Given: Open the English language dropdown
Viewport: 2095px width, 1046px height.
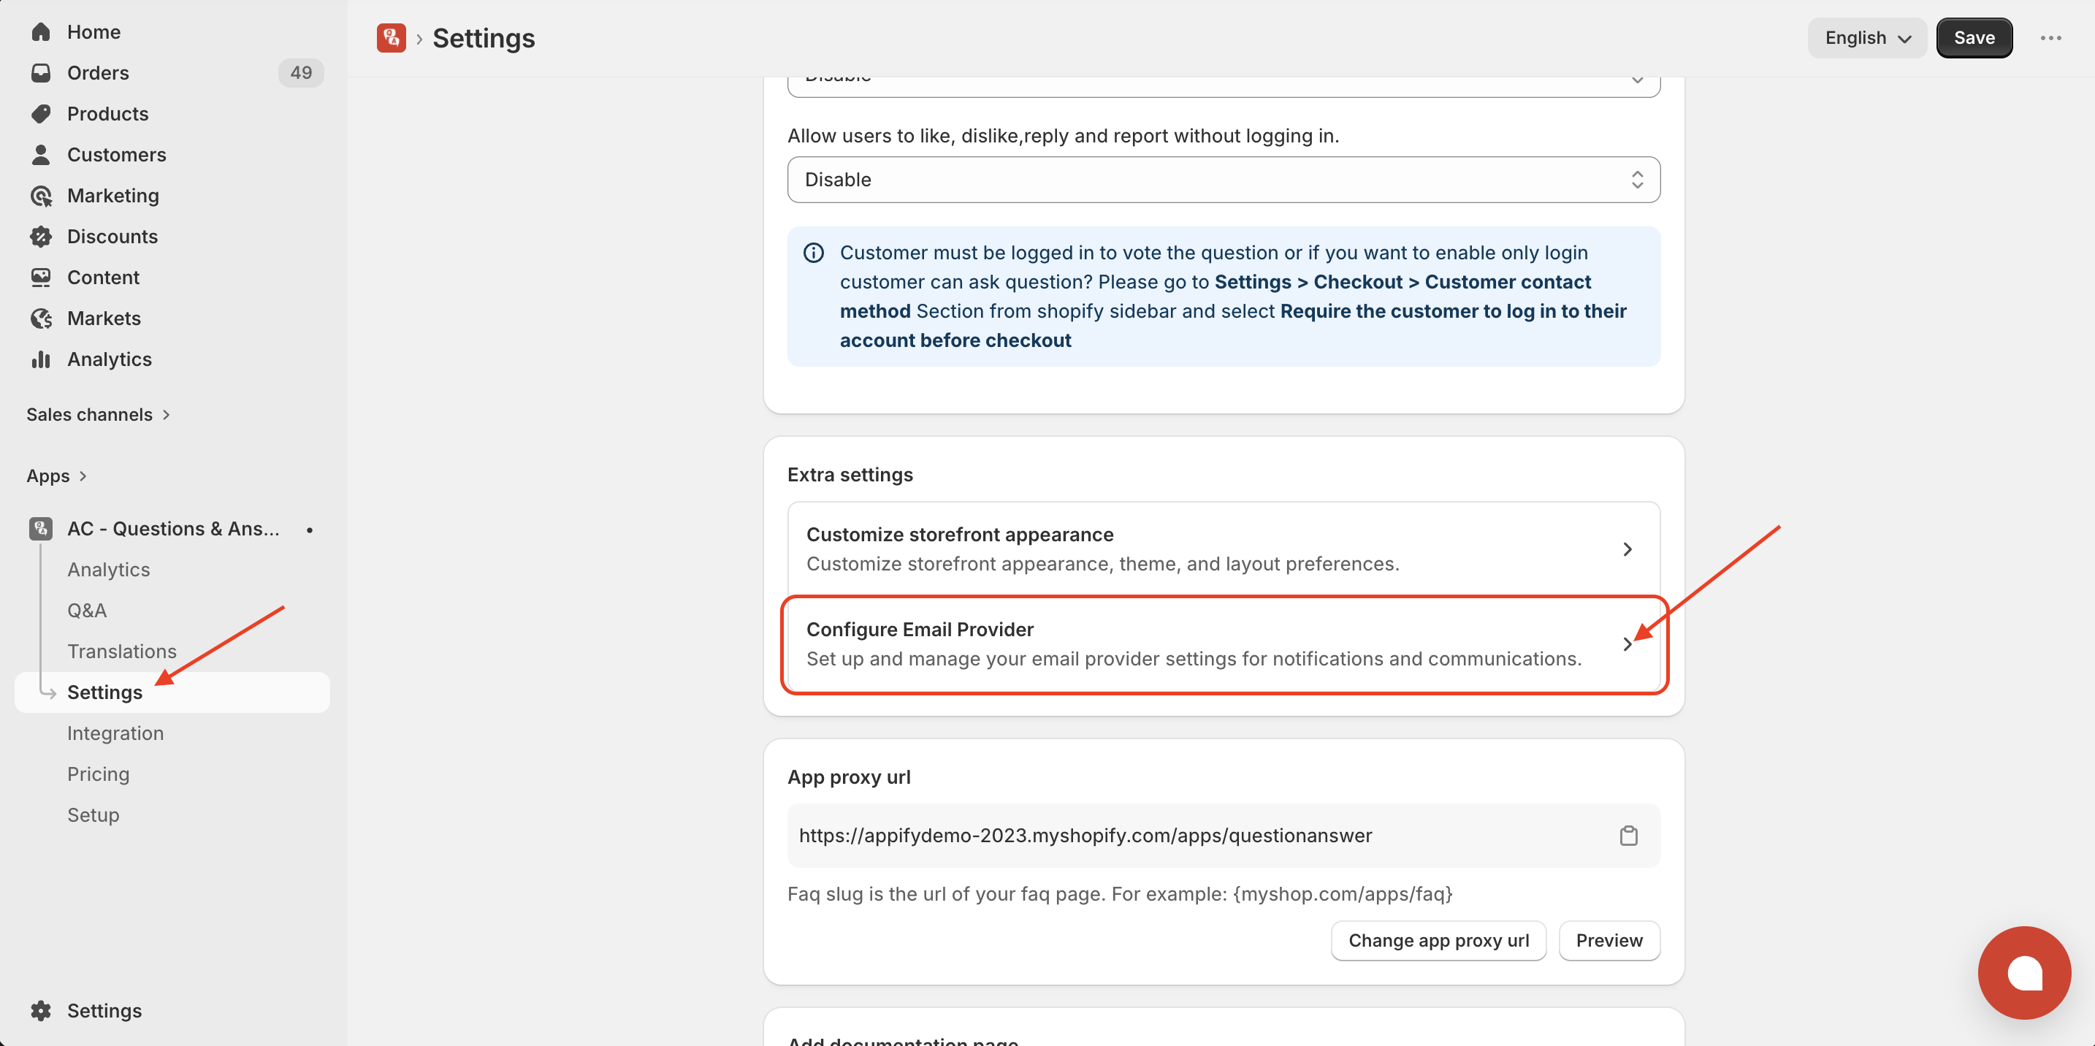Looking at the screenshot, I should tap(1866, 38).
